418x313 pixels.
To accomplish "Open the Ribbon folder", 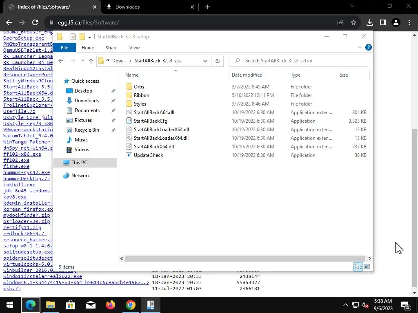I will coord(141,95).
